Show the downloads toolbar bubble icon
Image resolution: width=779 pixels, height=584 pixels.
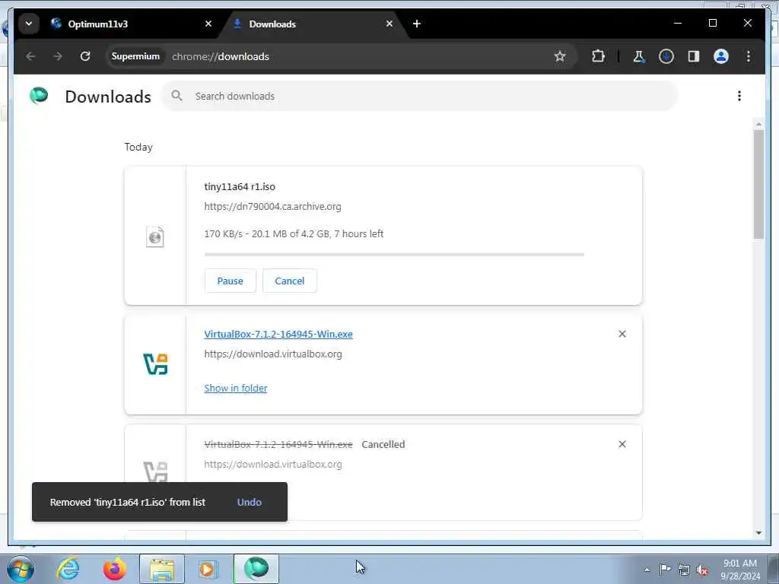666,56
